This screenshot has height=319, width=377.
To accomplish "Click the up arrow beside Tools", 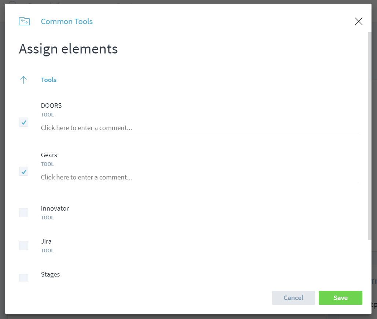I will coord(23,80).
